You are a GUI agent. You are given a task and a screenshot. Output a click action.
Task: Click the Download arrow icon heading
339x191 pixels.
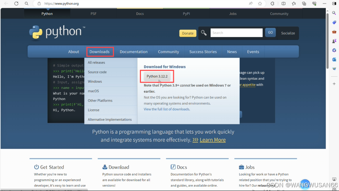coord(105,167)
